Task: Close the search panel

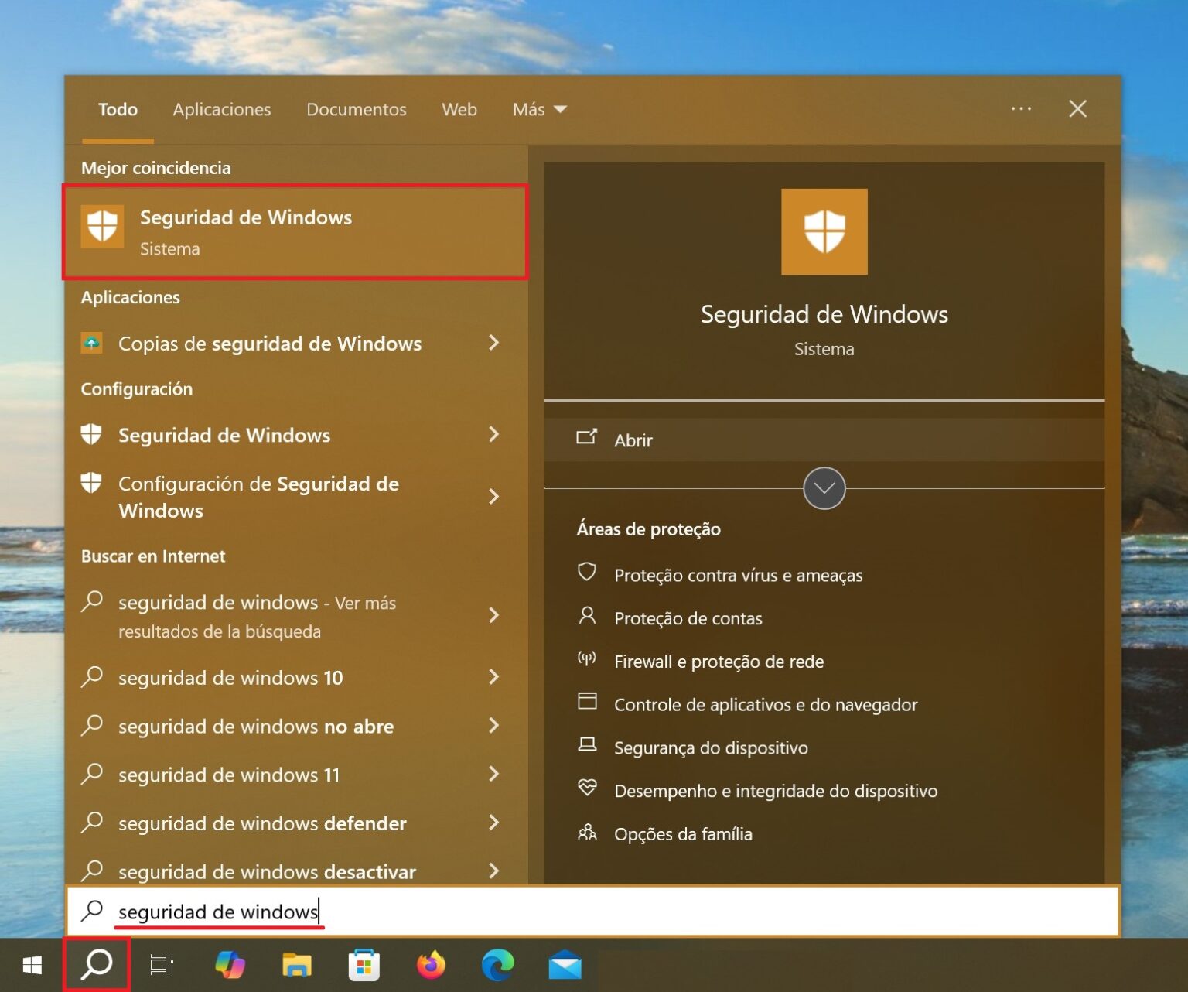Action: (x=1077, y=108)
